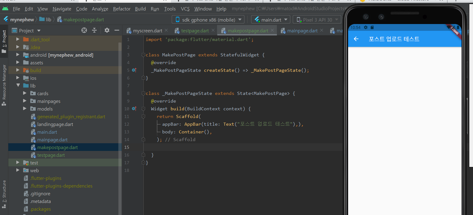The height and width of the screenshot is (215, 473).
Task: Expand the models folder
Action: [x=25, y=109]
